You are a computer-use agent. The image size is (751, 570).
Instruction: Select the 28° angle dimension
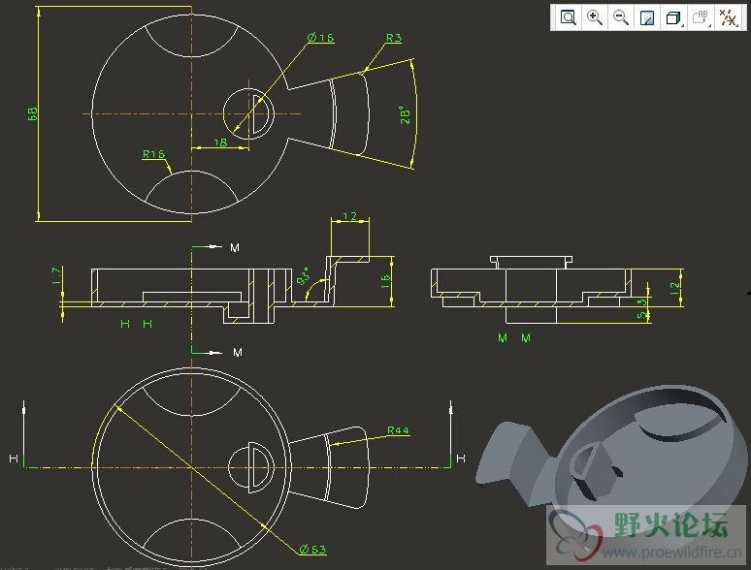[406, 115]
